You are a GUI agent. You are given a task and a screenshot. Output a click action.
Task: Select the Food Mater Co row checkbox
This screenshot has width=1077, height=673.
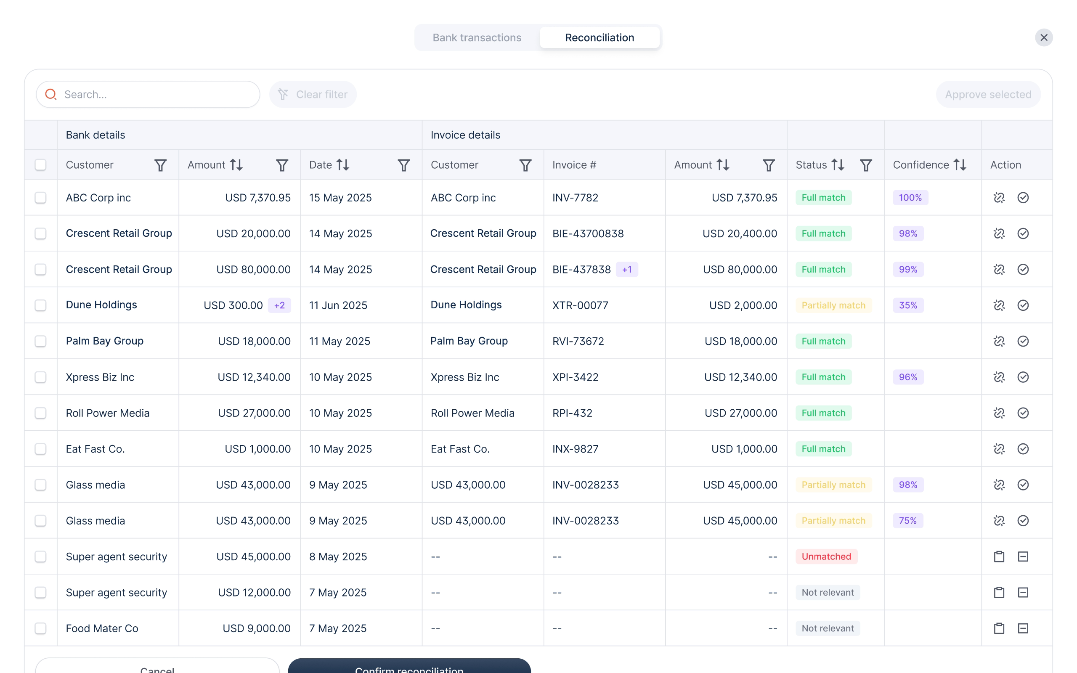tap(40, 628)
